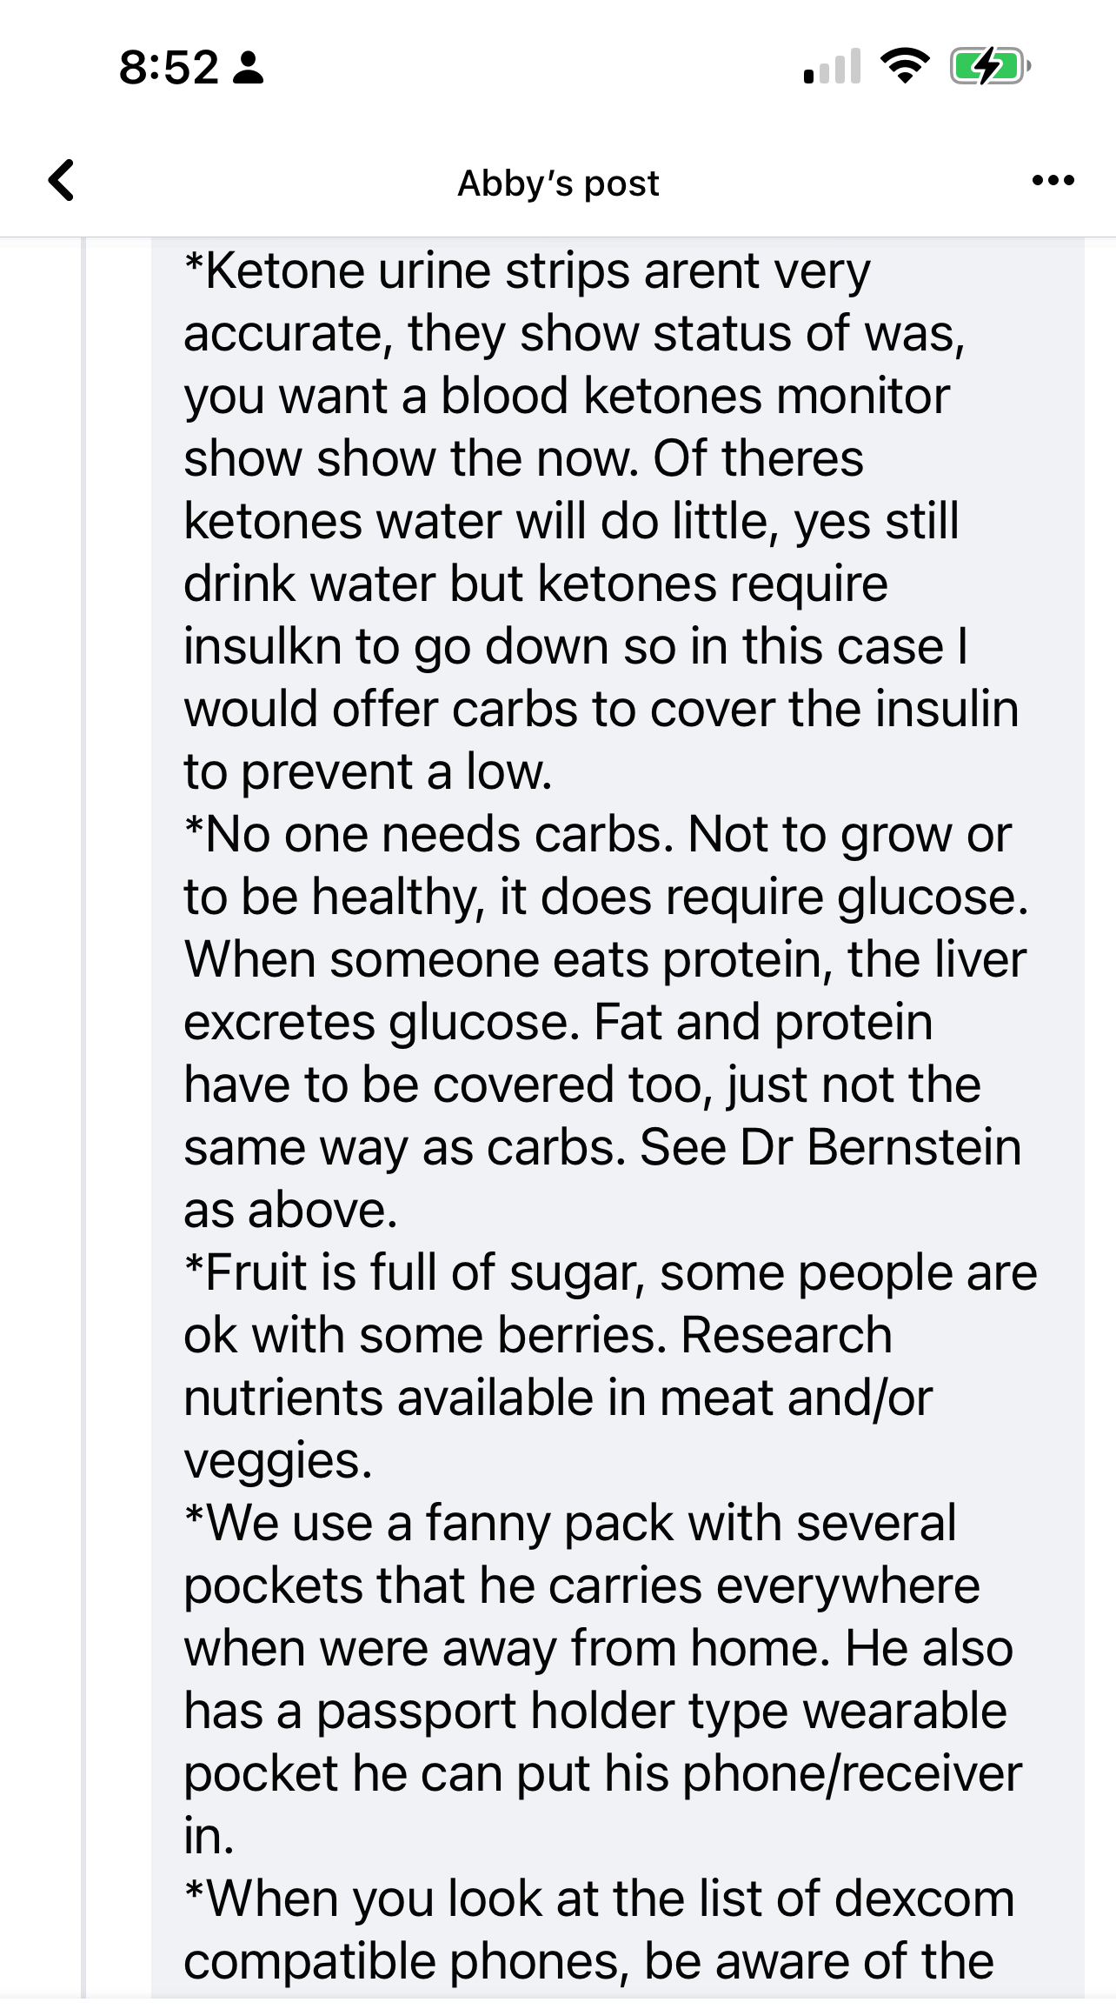Tap the cellular signal bars icon
Image resolution: width=1116 pixels, height=2009 pixels.
[x=832, y=67]
